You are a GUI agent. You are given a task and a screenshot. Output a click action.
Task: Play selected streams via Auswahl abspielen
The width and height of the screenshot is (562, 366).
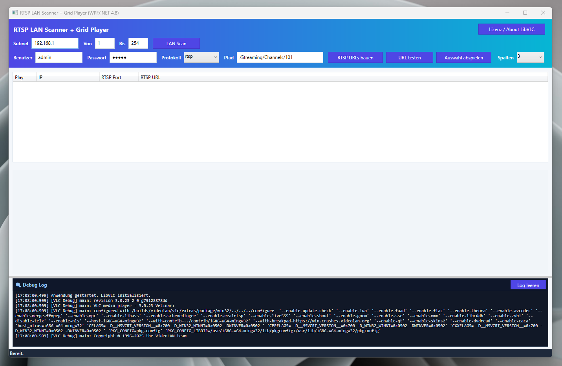[463, 57]
